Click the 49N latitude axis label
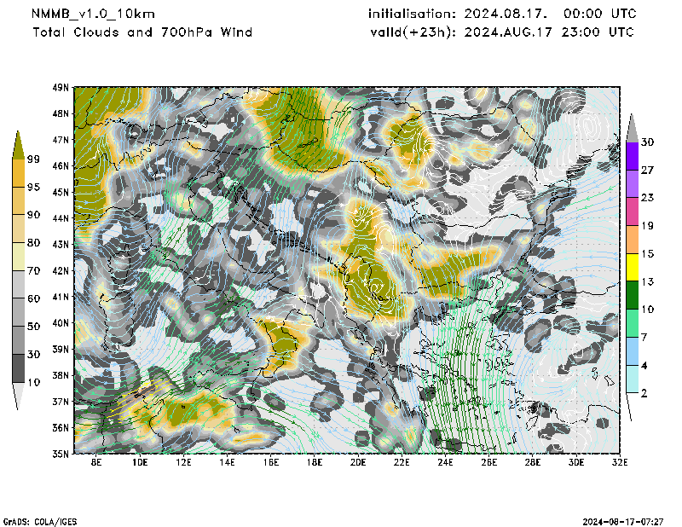682x527 pixels. (x=61, y=87)
